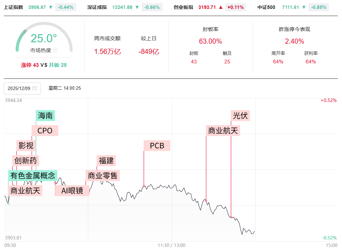
Task: Select the 海南 sector tag on chart
Action: coord(45,116)
